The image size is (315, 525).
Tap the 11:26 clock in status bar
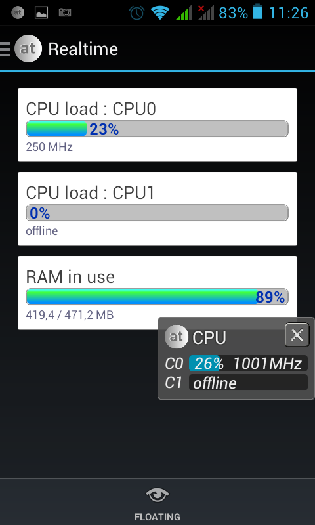click(x=288, y=12)
